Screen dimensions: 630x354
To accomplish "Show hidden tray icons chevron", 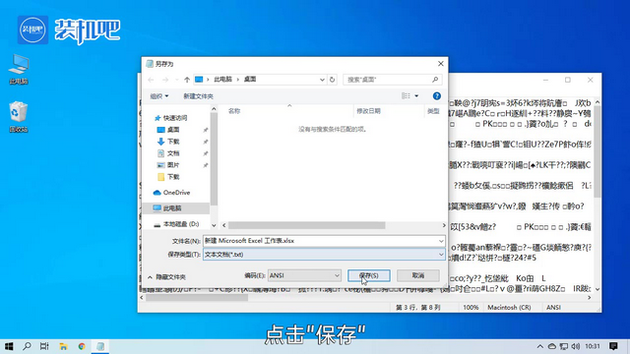I will (540, 346).
